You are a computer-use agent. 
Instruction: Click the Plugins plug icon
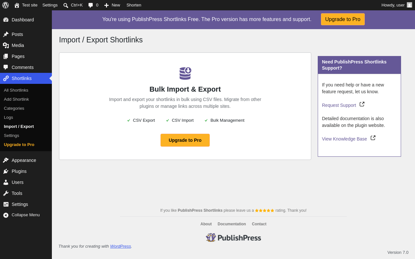[6, 171]
